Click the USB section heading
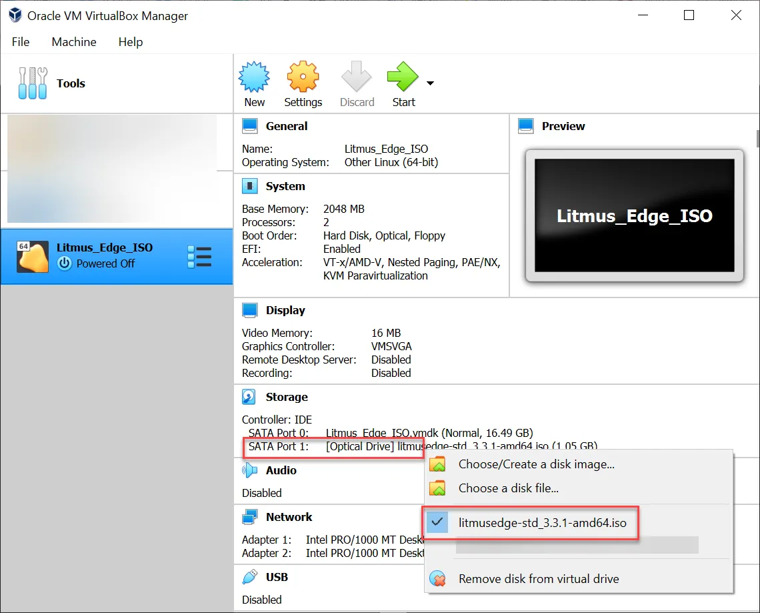Viewport: 760px width, 613px height. coord(277,577)
